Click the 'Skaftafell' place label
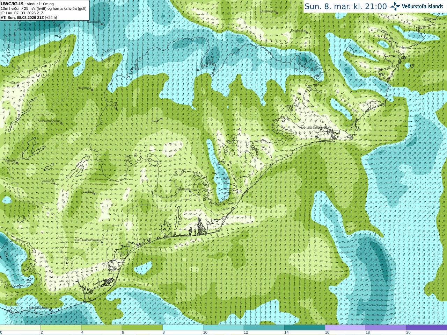This screenshot has width=447, height=335. click(x=183, y=189)
